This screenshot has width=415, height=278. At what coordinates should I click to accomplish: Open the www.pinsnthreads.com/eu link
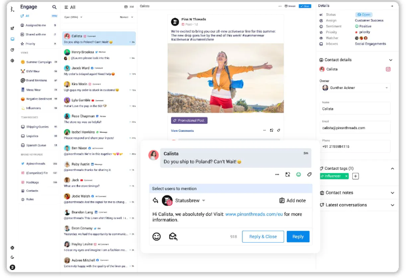click(x=254, y=214)
